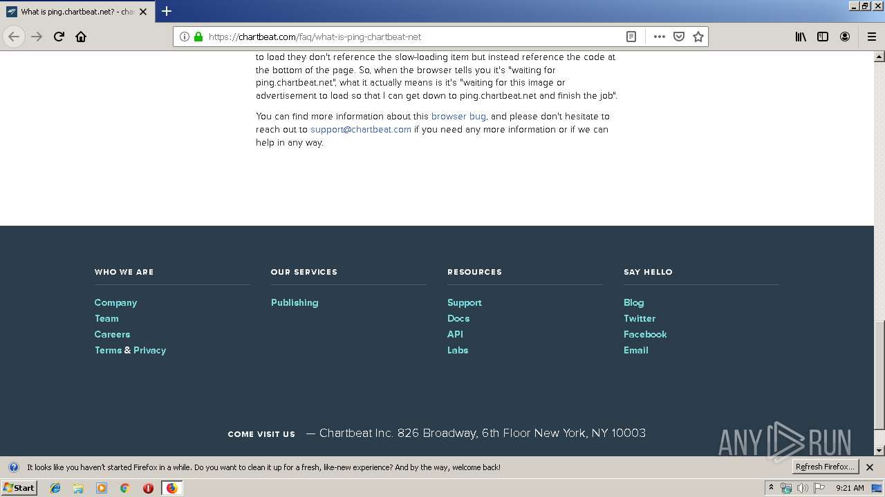Click the scrollbar up arrow

click(879, 56)
